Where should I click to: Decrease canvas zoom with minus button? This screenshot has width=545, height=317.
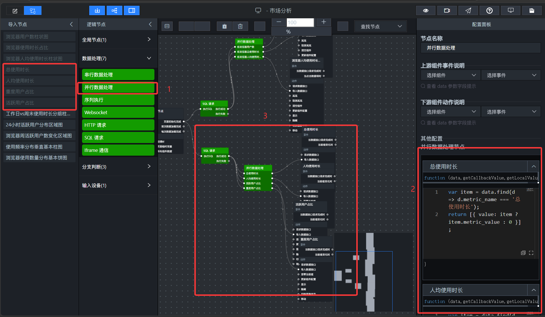279,22
